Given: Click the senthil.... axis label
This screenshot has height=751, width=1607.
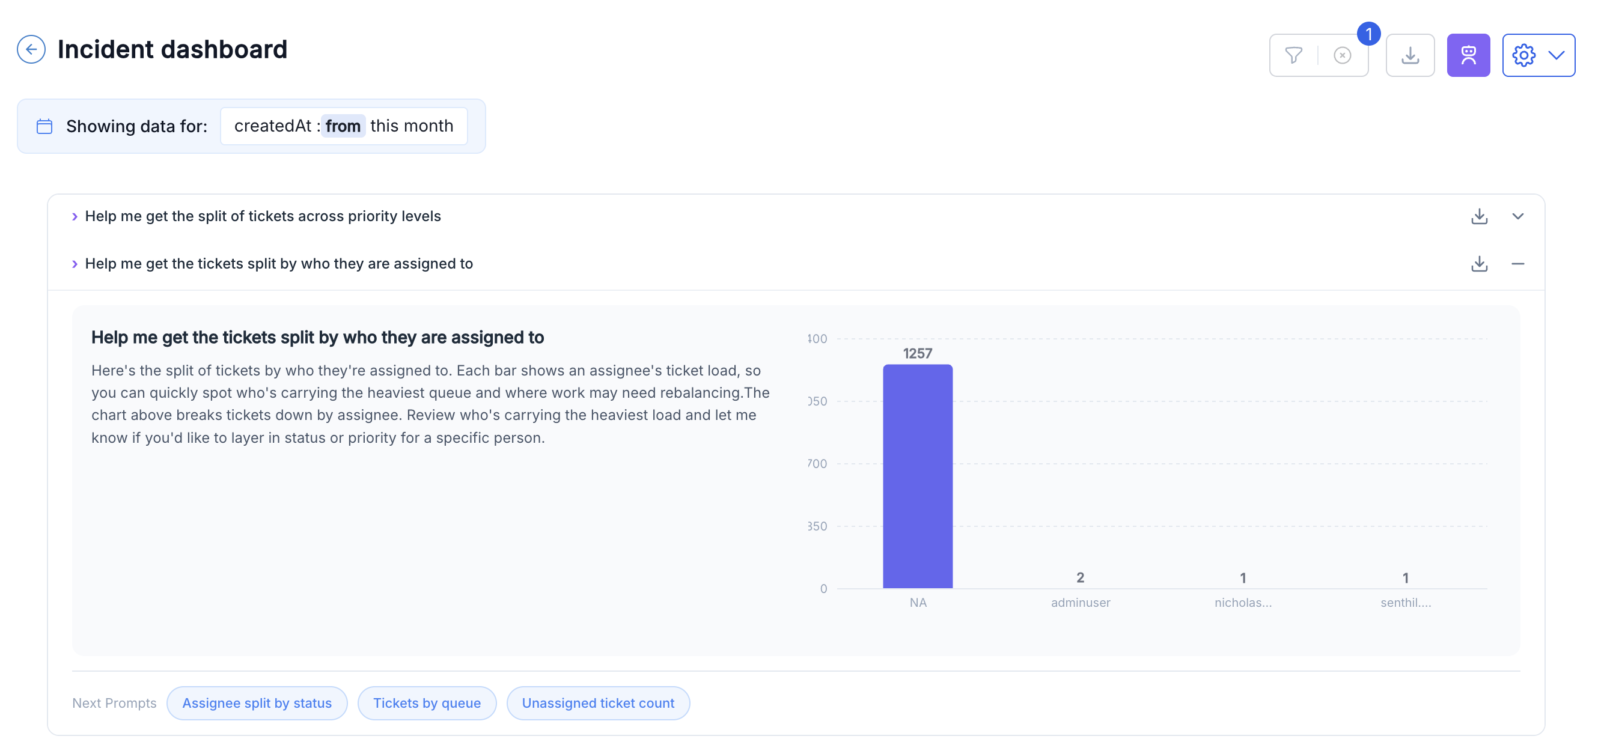Looking at the screenshot, I should pos(1406,603).
